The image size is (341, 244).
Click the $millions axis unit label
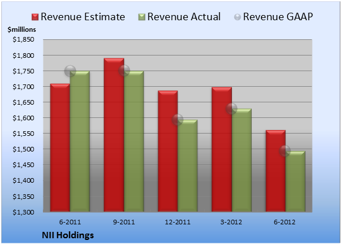coord(21,29)
